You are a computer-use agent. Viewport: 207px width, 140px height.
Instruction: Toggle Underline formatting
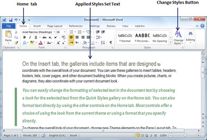point(35,37)
